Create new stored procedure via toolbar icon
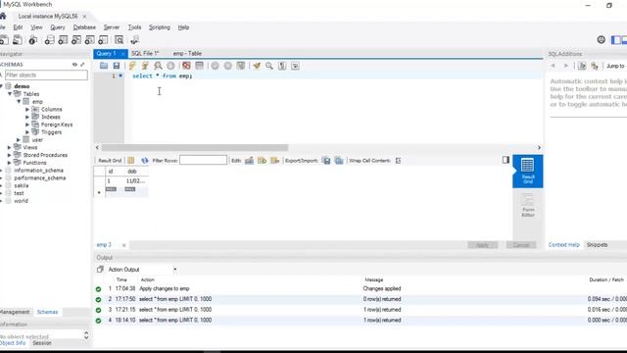The width and height of the screenshot is (627, 353). [89, 39]
